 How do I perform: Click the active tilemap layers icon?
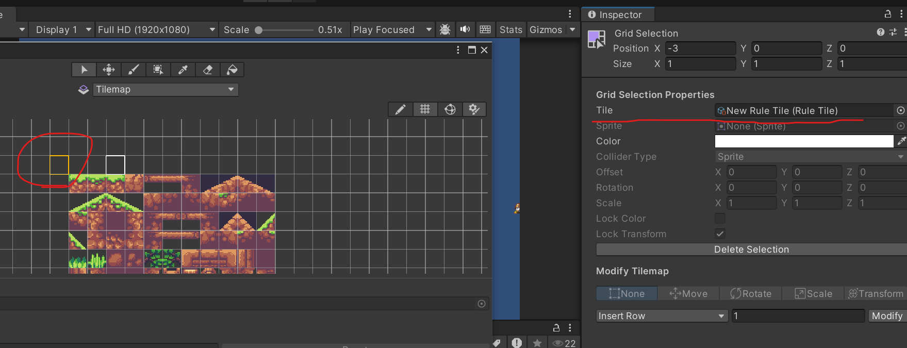[84, 90]
